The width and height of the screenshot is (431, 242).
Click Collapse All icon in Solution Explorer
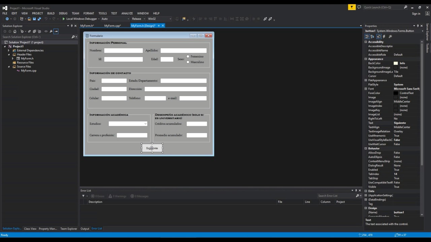coord(34,31)
